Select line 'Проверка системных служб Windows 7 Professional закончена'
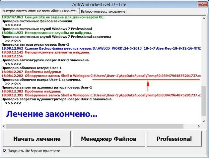 56,37
